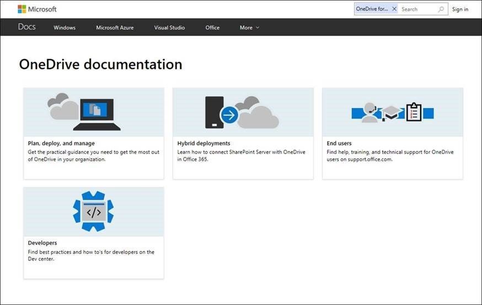Open the Microsoft Azure menu item
This screenshot has width=482, height=305.
(115, 28)
